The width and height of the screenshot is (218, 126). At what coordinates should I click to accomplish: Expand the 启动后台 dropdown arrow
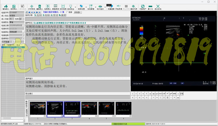pyautogui.click(x=76, y=7)
